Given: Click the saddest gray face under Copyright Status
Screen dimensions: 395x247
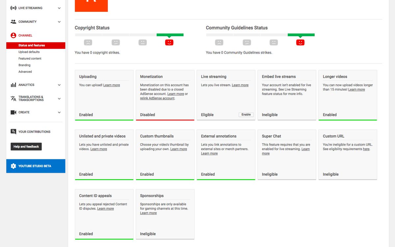Looking at the screenshot, I should pyautogui.click(x=88, y=42).
